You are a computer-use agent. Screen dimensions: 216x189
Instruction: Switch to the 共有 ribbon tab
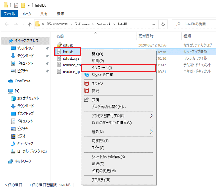pos(44,14)
